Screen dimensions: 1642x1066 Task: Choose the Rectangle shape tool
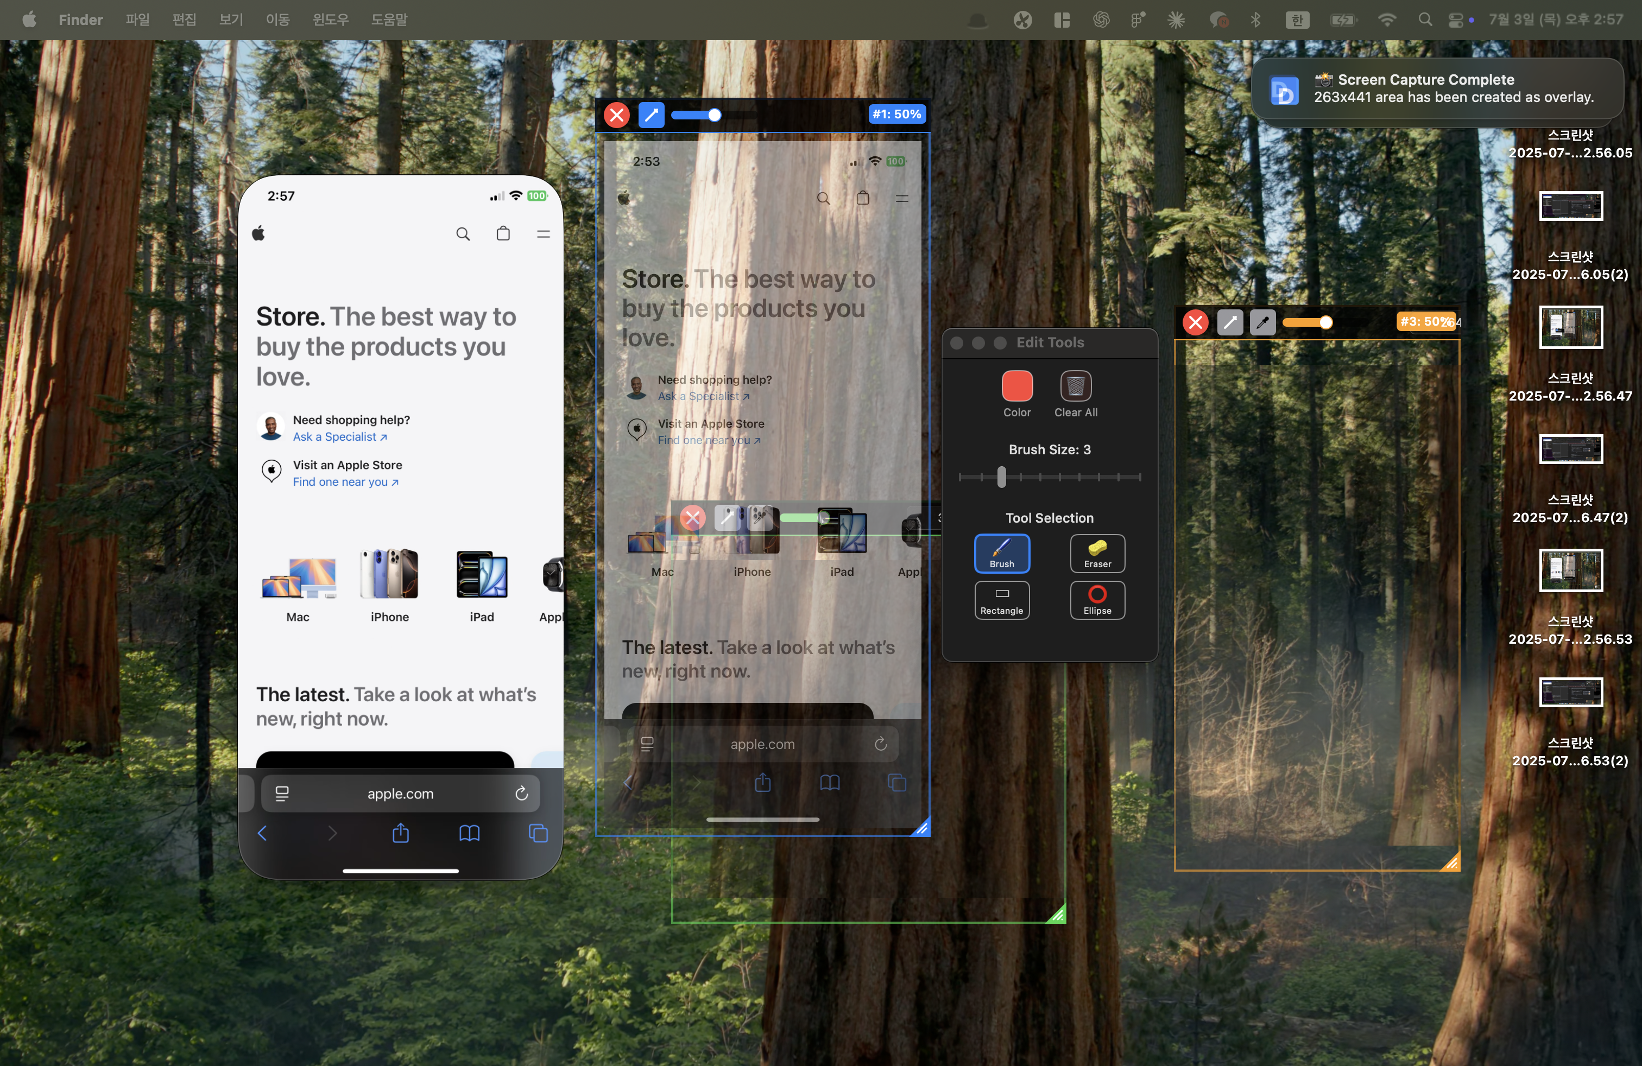[x=1002, y=600]
